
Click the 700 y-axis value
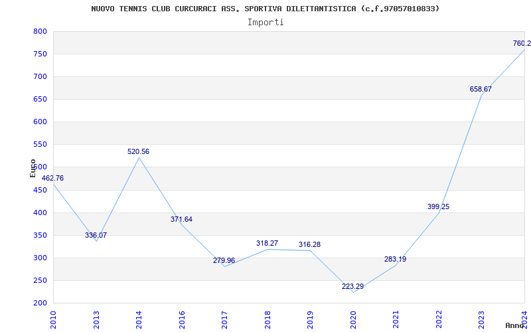coord(40,77)
